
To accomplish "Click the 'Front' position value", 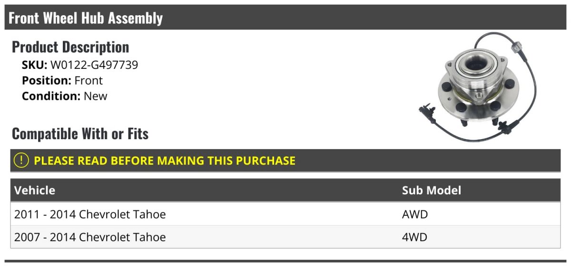I will (x=89, y=81).
